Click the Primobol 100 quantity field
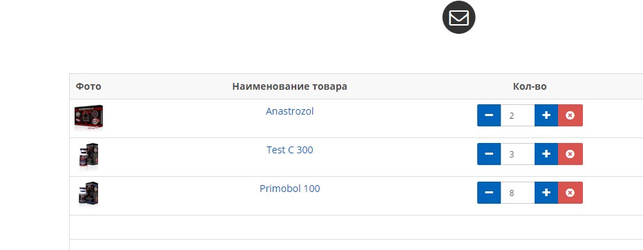643x250 pixels. [517, 193]
